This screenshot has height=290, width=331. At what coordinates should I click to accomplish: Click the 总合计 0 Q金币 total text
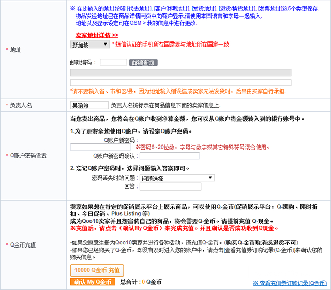tap(141, 282)
